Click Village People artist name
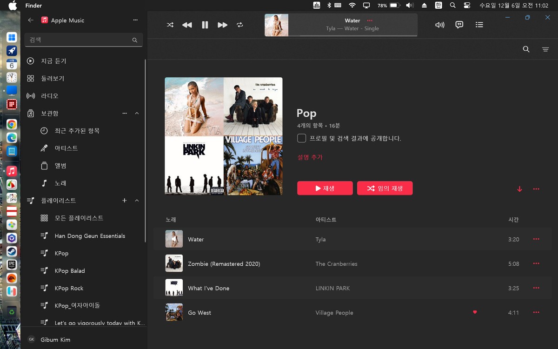 click(x=334, y=313)
